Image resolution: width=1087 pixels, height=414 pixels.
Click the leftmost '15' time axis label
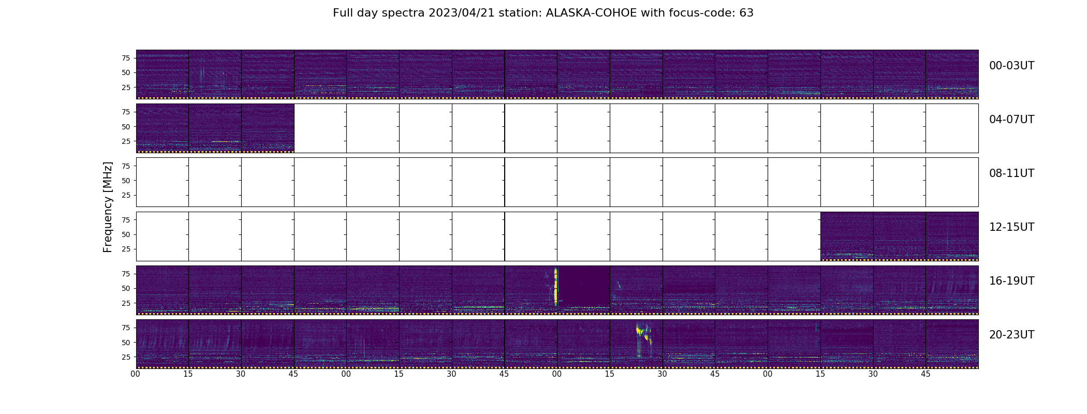click(188, 374)
